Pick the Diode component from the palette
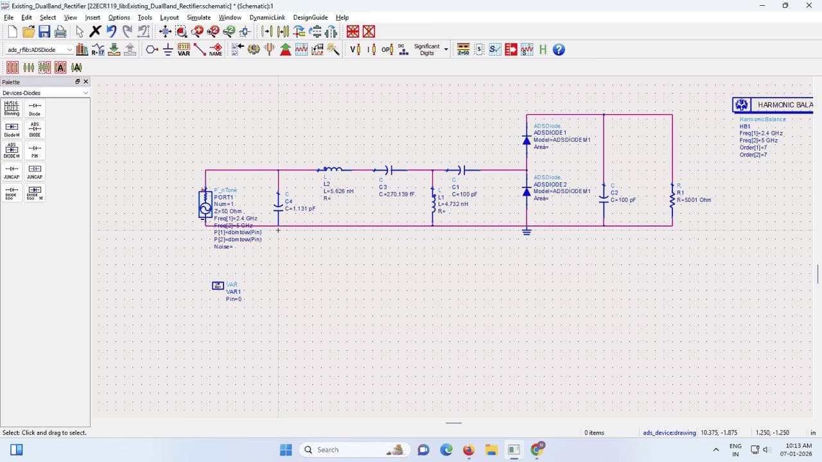 (35, 108)
